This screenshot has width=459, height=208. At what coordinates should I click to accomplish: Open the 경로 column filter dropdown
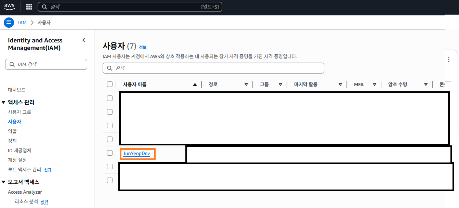point(246,84)
